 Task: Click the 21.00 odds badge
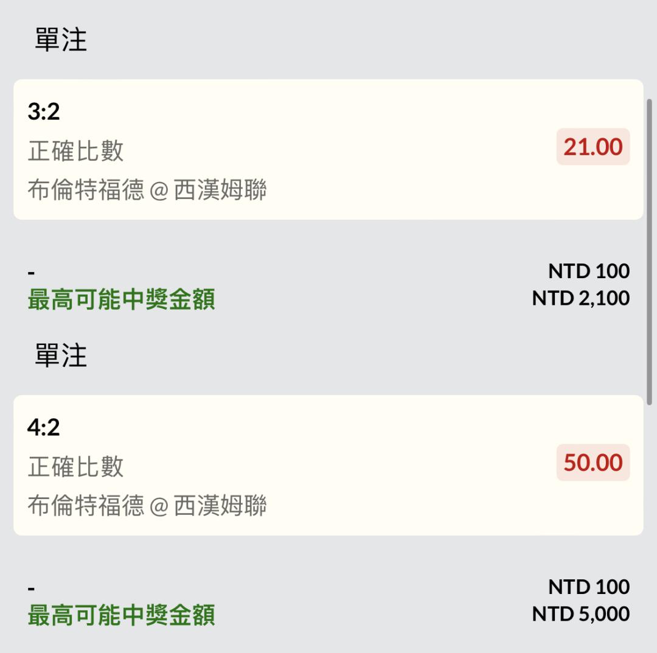(x=593, y=147)
